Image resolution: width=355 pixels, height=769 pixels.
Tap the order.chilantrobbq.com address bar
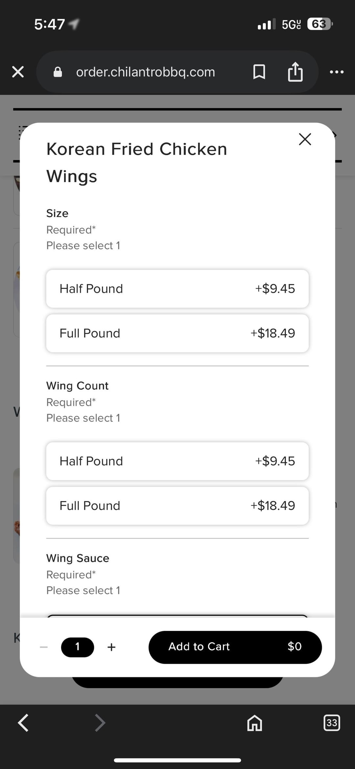(x=145, y=72)
